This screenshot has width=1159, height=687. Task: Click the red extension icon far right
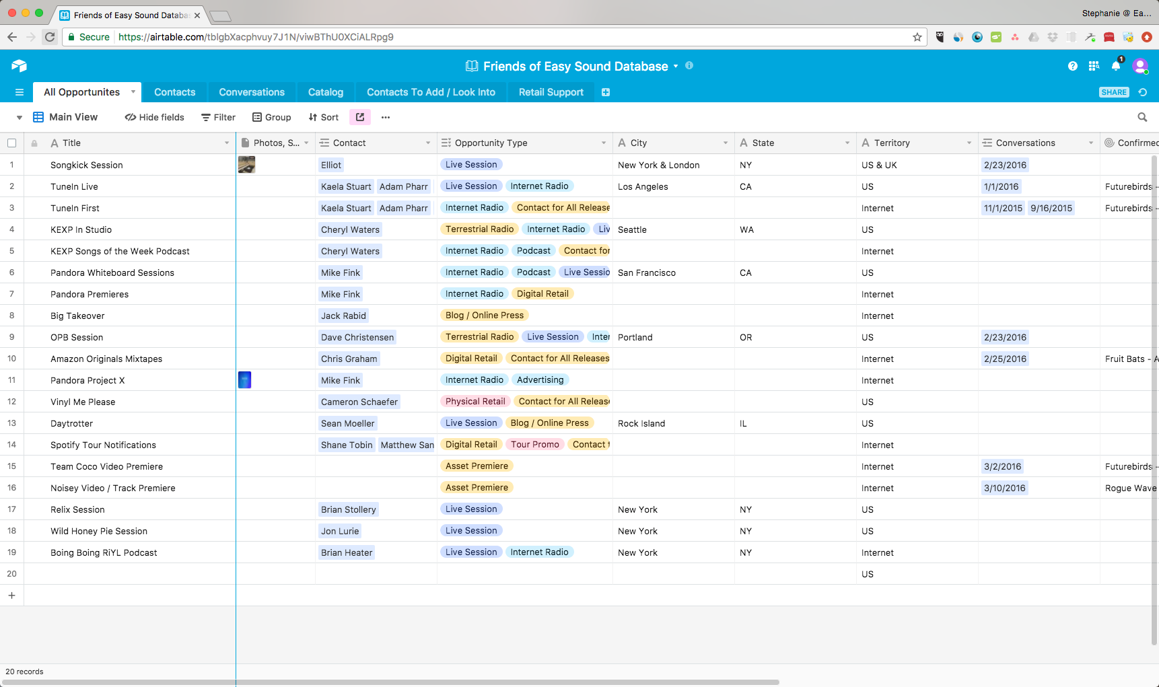(x=1147, y=37)
